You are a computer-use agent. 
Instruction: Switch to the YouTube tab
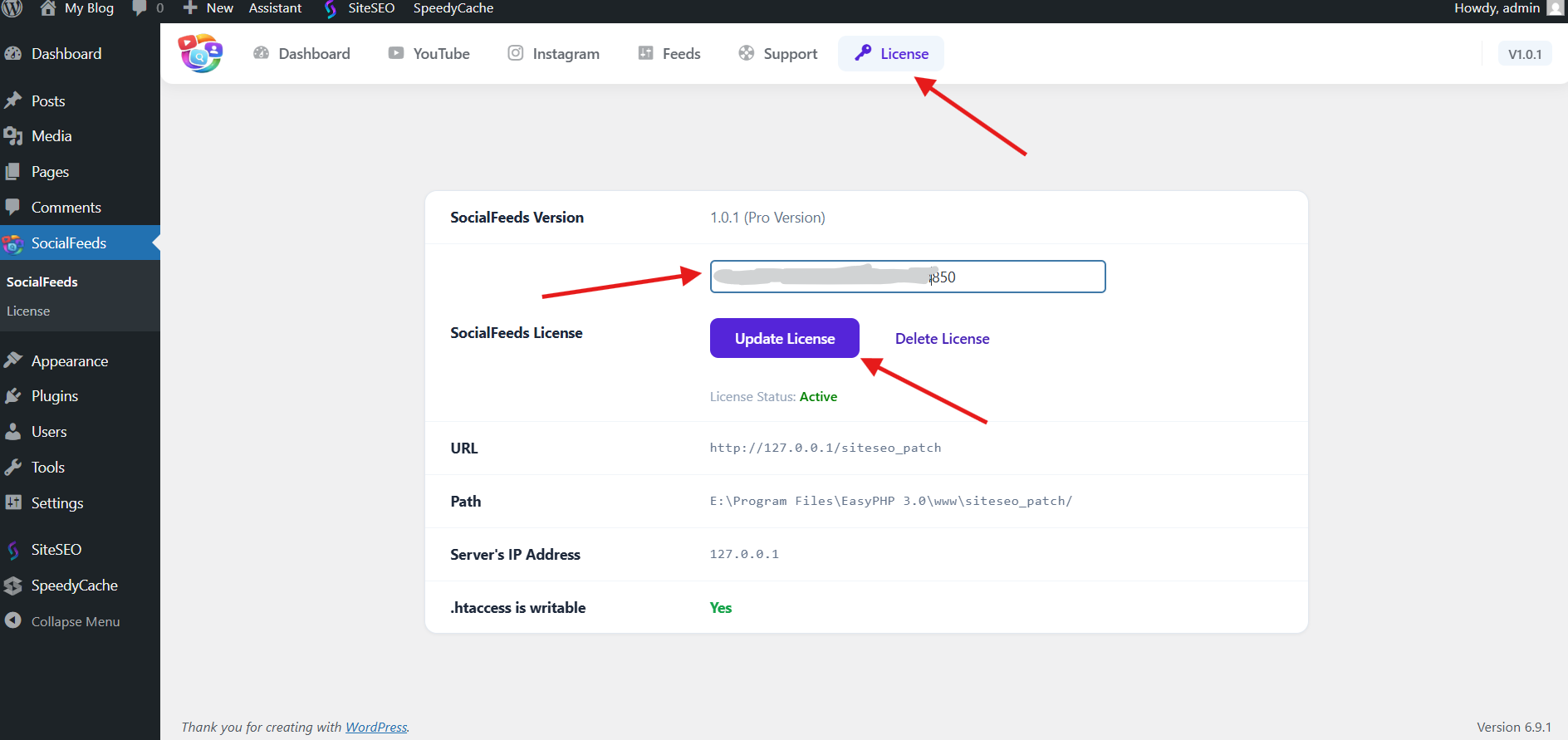tap(429, 53)
